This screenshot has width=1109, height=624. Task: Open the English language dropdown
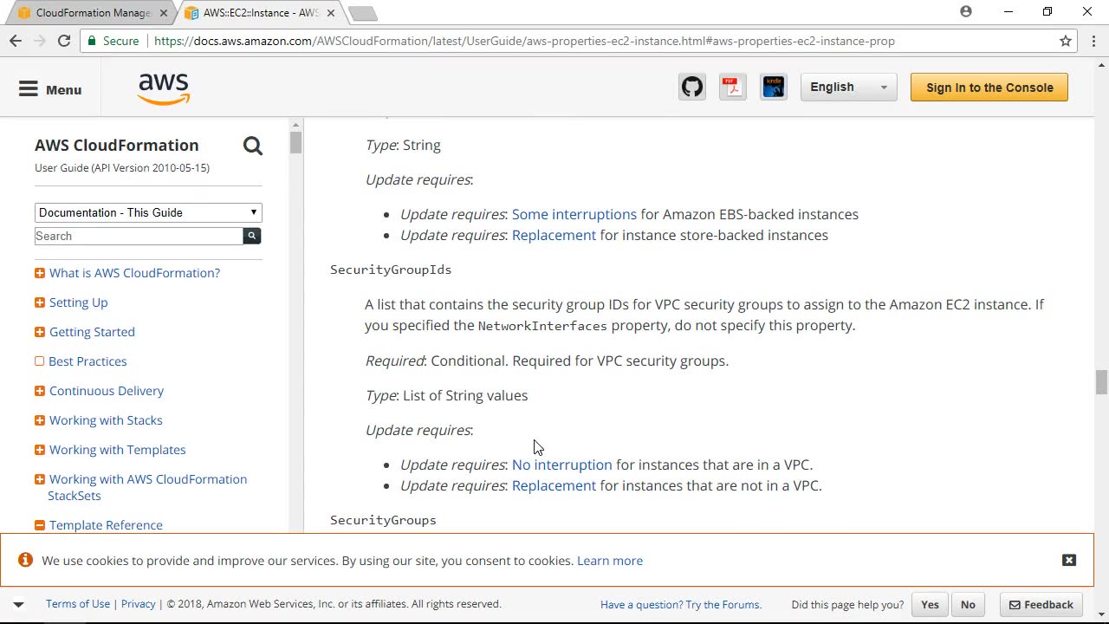(848, 87)
